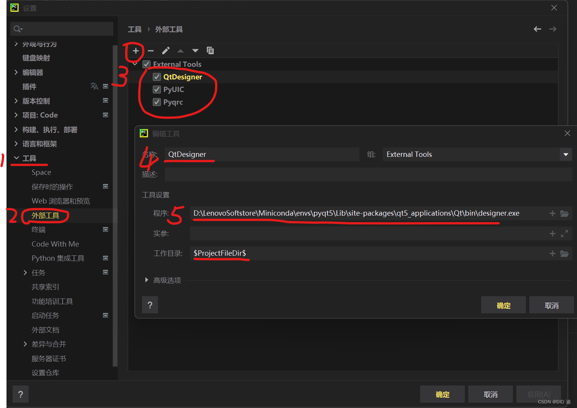The height and width of the screenshot is (408, 577).
Task: Open the 共享索引 settings page
Action: 45,287
